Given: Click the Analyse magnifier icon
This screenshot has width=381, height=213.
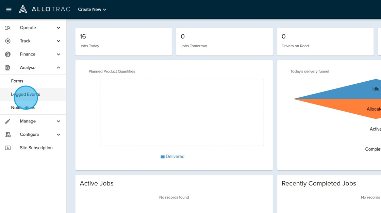Looking at the screenshot, I should 7,68.
